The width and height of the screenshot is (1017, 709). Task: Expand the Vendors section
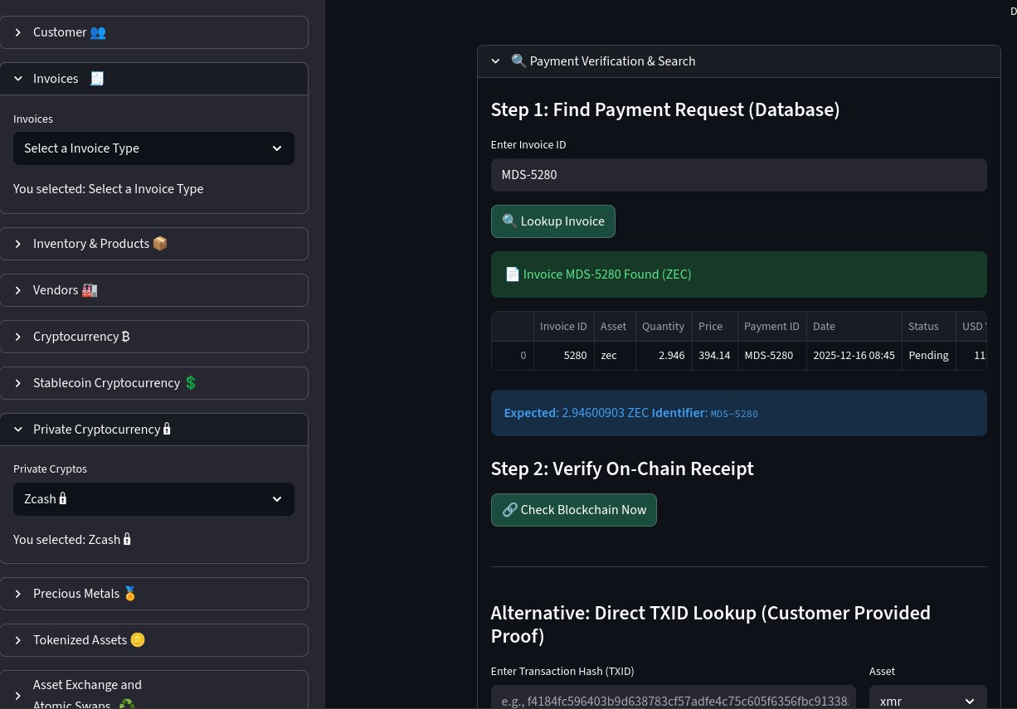click(x=153, y=290)
